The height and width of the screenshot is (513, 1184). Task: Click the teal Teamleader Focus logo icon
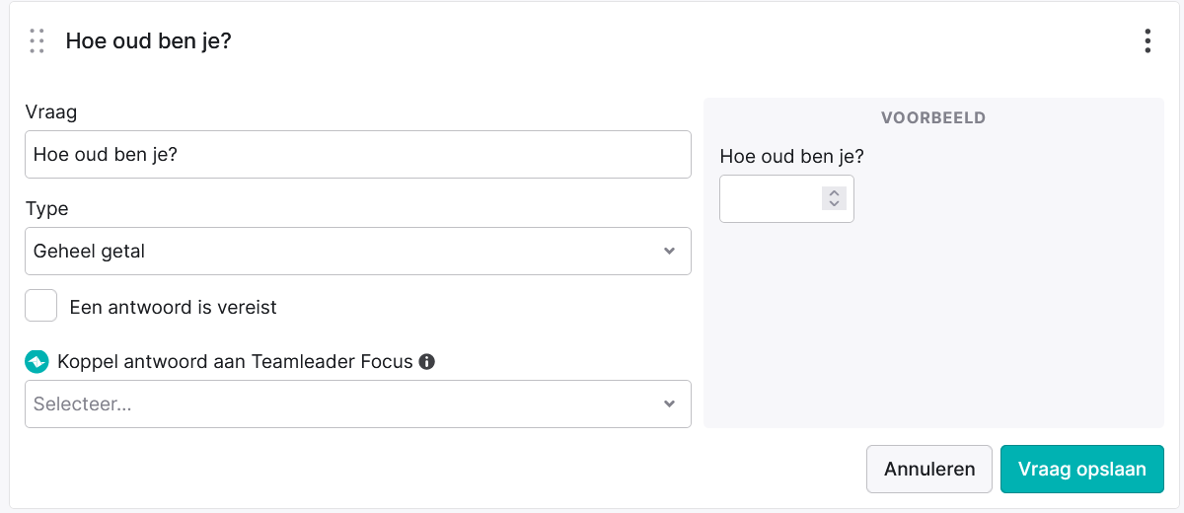(x=37, y=362)
